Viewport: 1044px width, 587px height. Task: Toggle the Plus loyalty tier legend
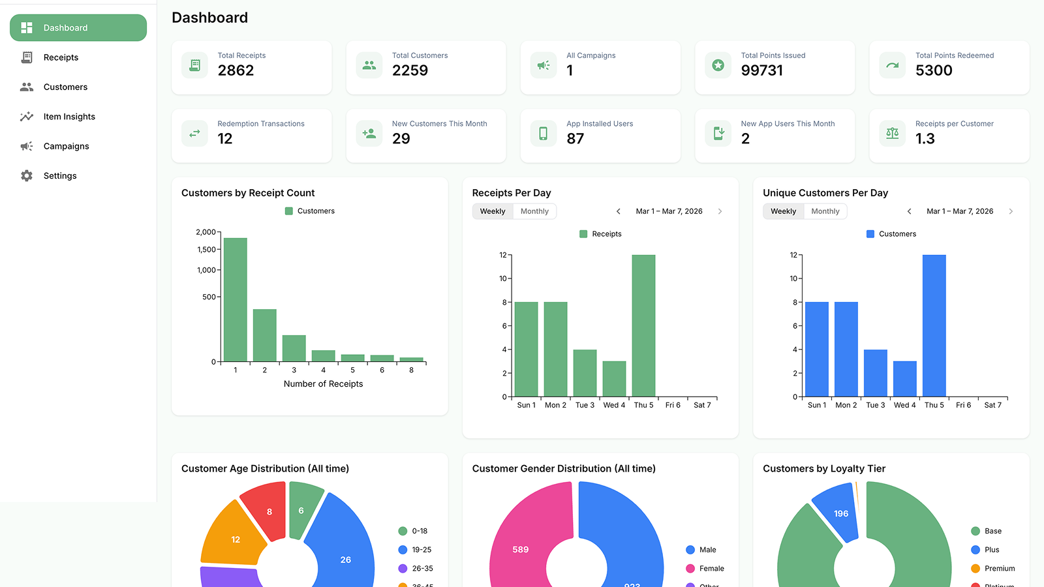tap(985, 550)
